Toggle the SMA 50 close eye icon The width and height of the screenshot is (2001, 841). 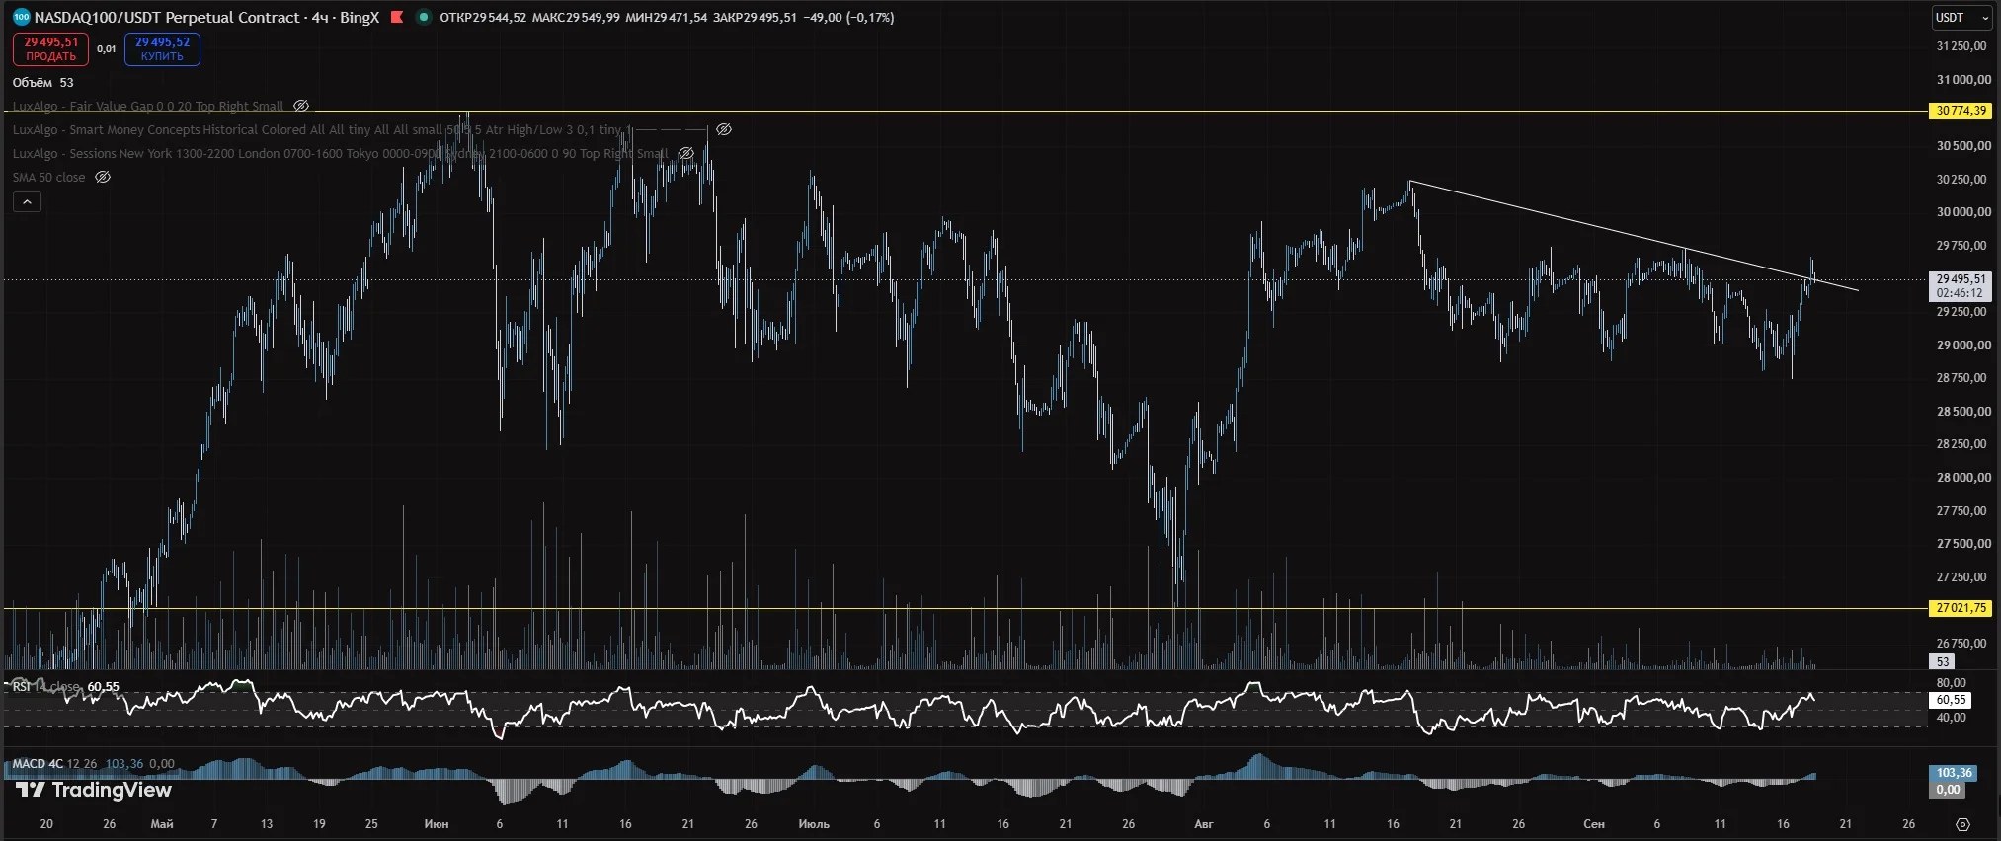(x=103, y=177)
